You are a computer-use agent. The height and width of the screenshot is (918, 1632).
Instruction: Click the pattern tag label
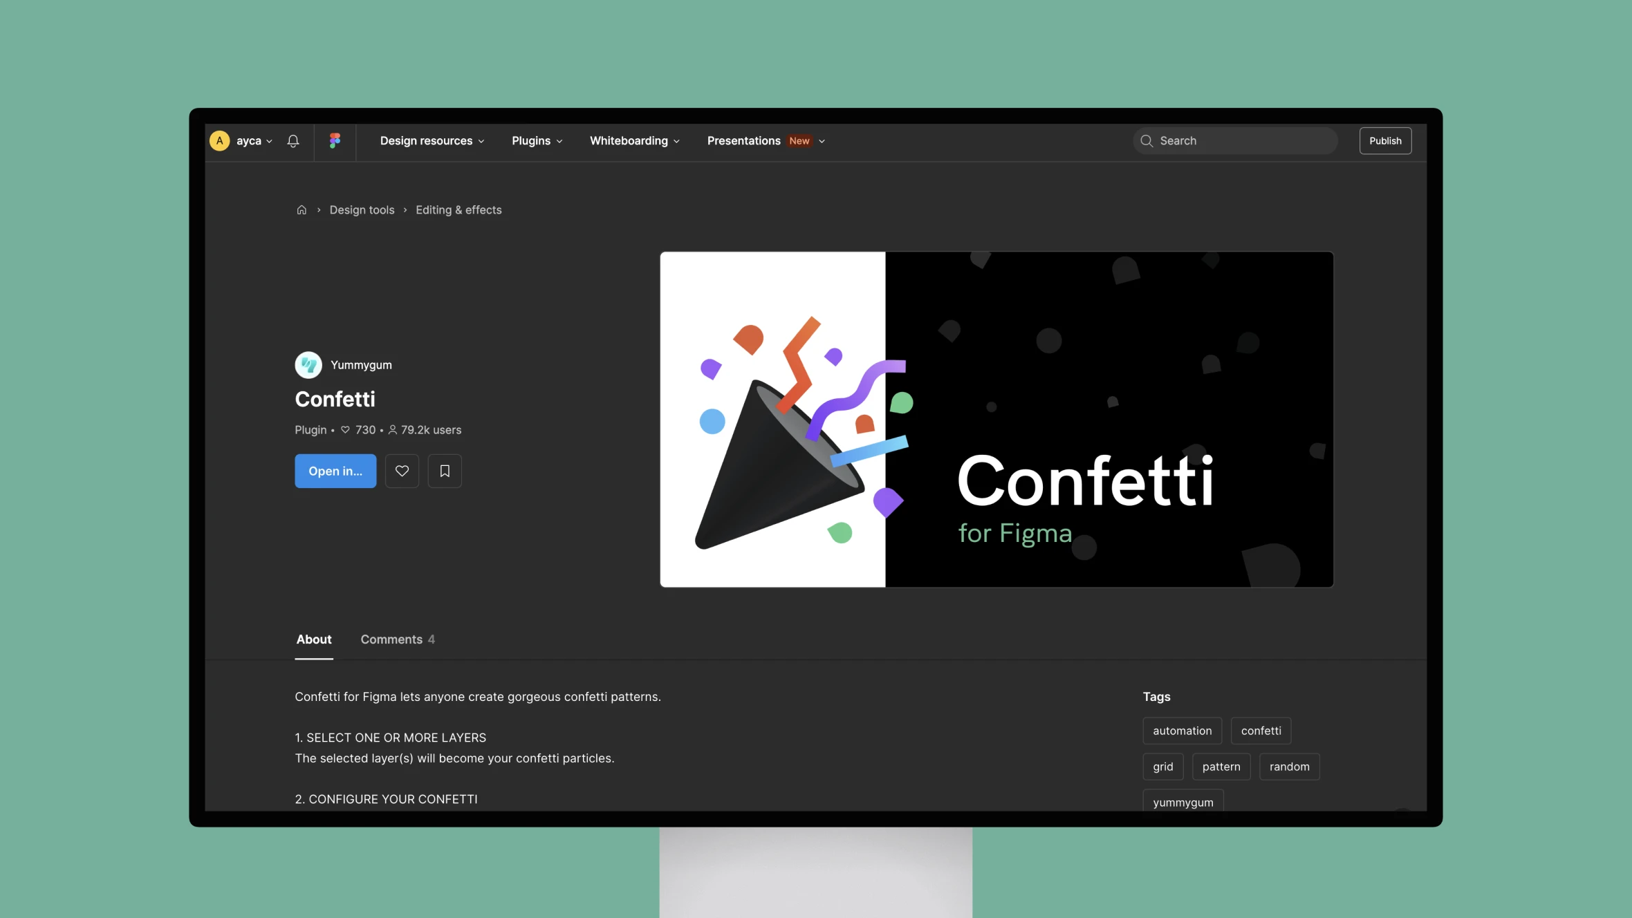tap(1222, 765)
